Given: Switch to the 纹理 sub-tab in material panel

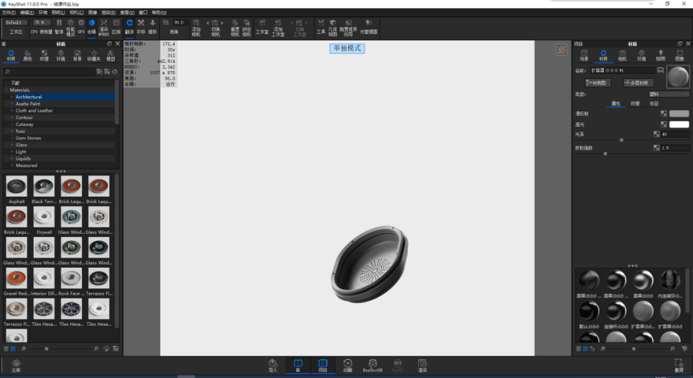Looking at the screenshot, I should click(635, 104).
